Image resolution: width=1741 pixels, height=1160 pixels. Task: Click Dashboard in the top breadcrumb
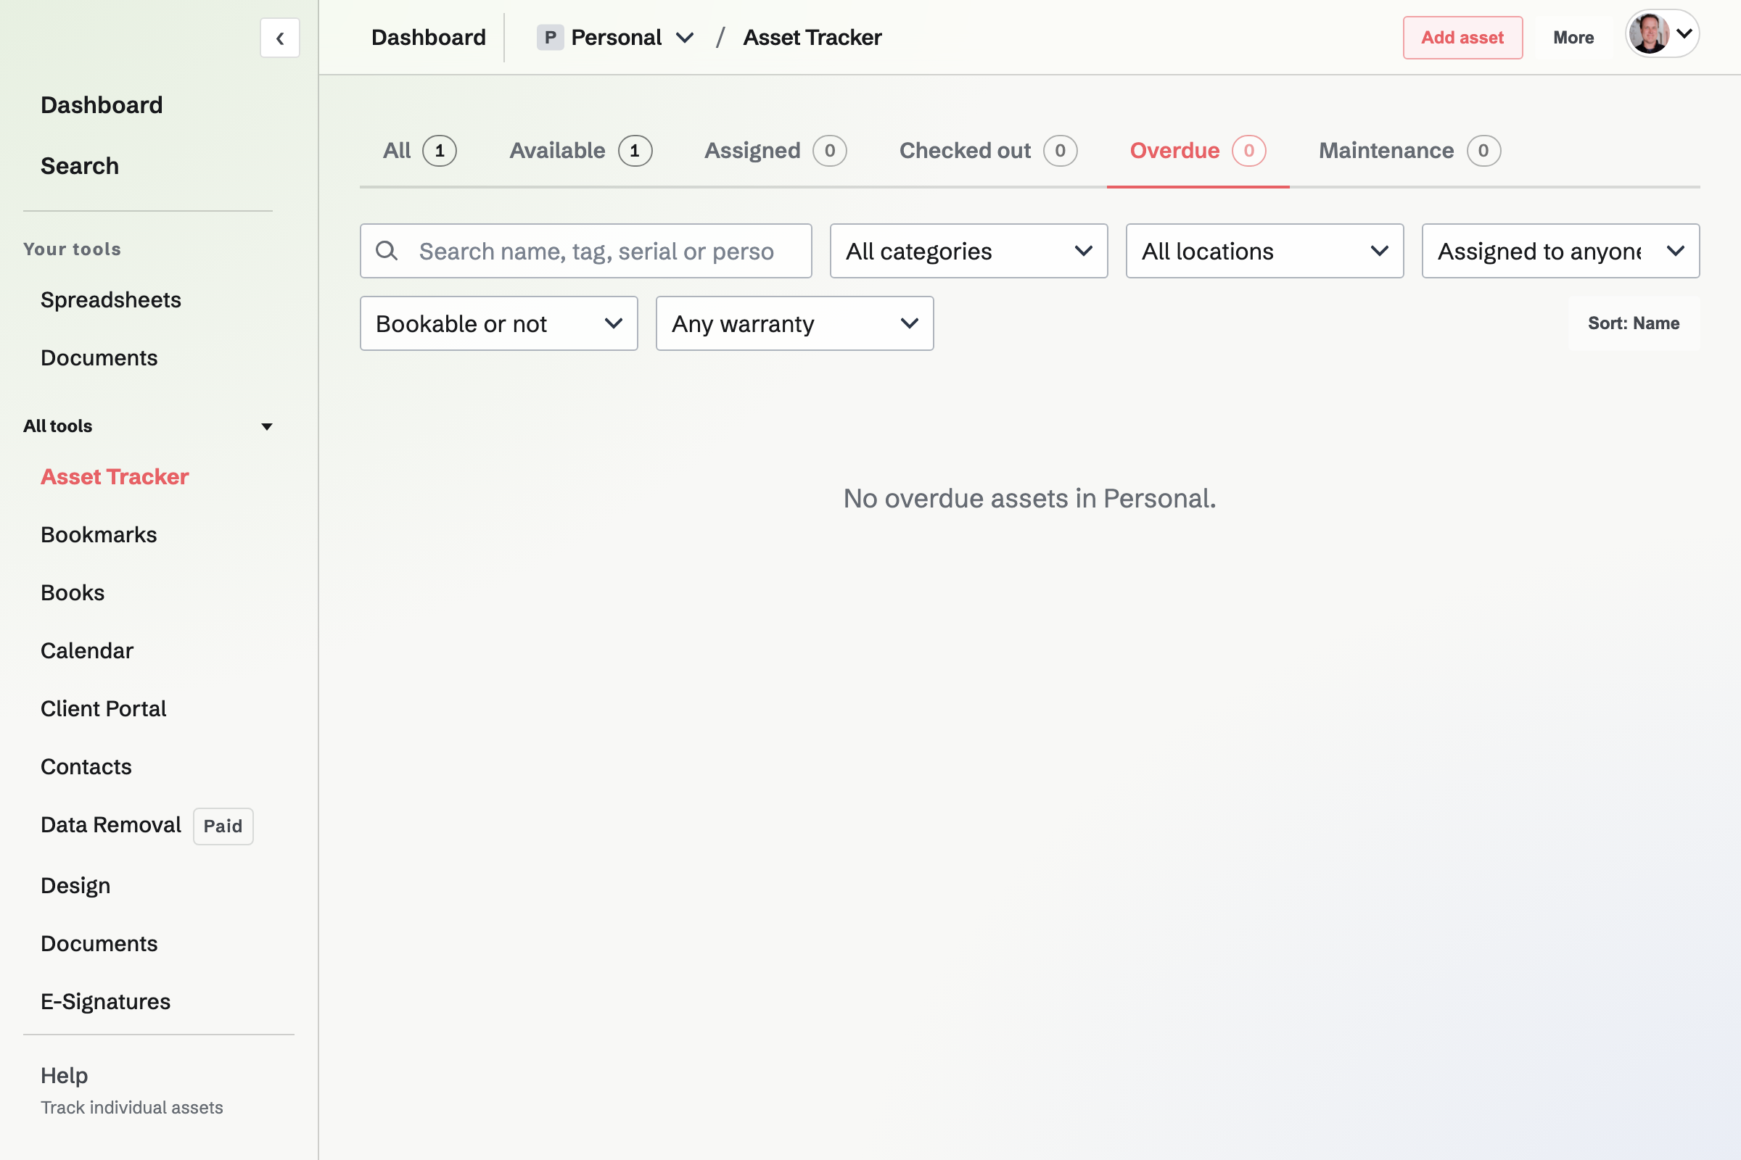click(x=429, y=38)
